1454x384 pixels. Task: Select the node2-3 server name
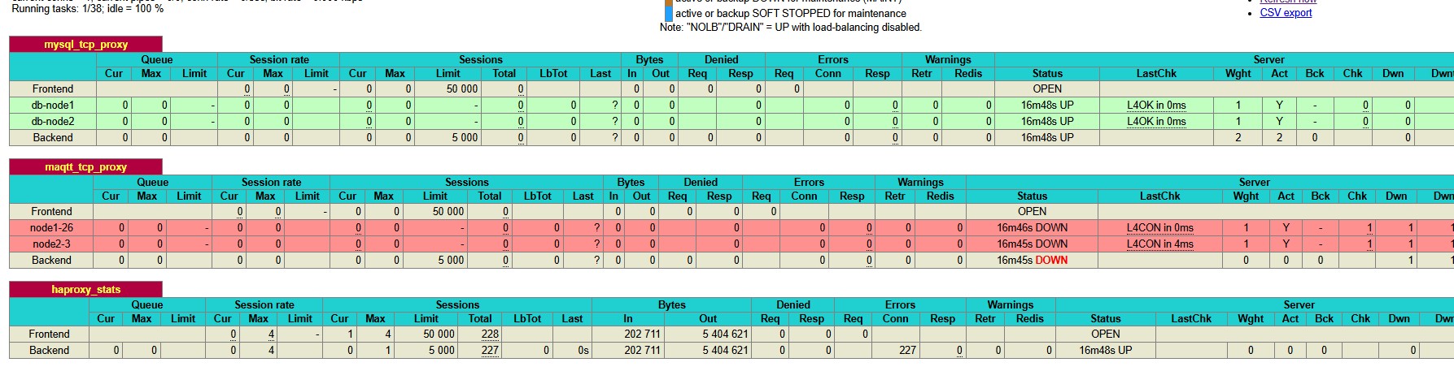(x=51, y=244)
